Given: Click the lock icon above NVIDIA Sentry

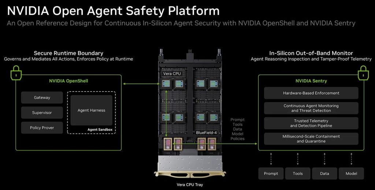Looking at the screenshot, I should (x=363, y=72).
